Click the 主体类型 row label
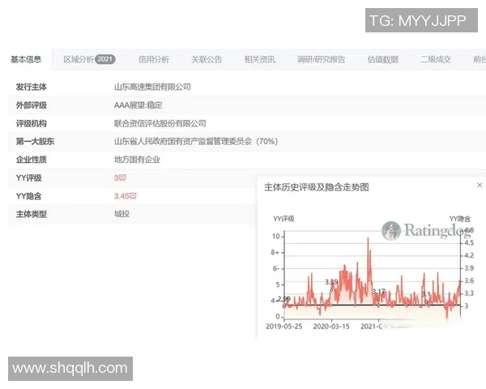Image resolution: width=486 pixels, height=389 pixels. pos(32,214)
